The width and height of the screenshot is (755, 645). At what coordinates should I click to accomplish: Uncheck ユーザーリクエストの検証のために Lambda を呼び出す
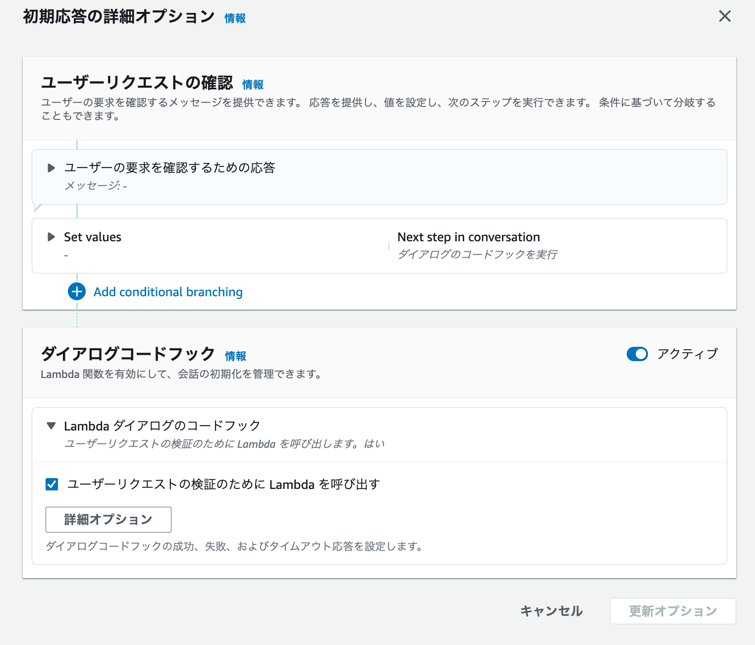(x=52, y=484)
